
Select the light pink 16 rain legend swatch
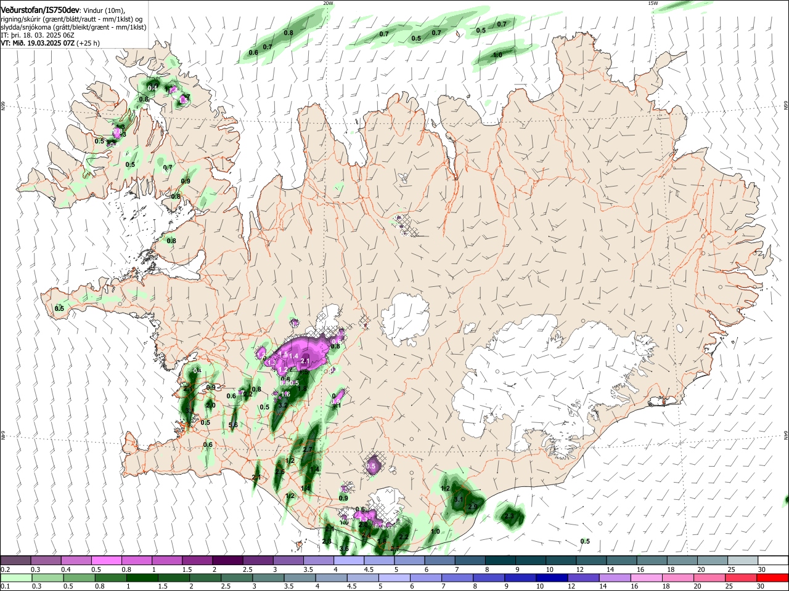[647, 577]
